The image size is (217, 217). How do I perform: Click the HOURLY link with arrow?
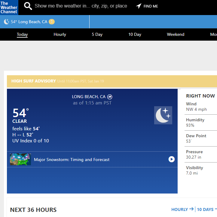click(x=182, y=209)
